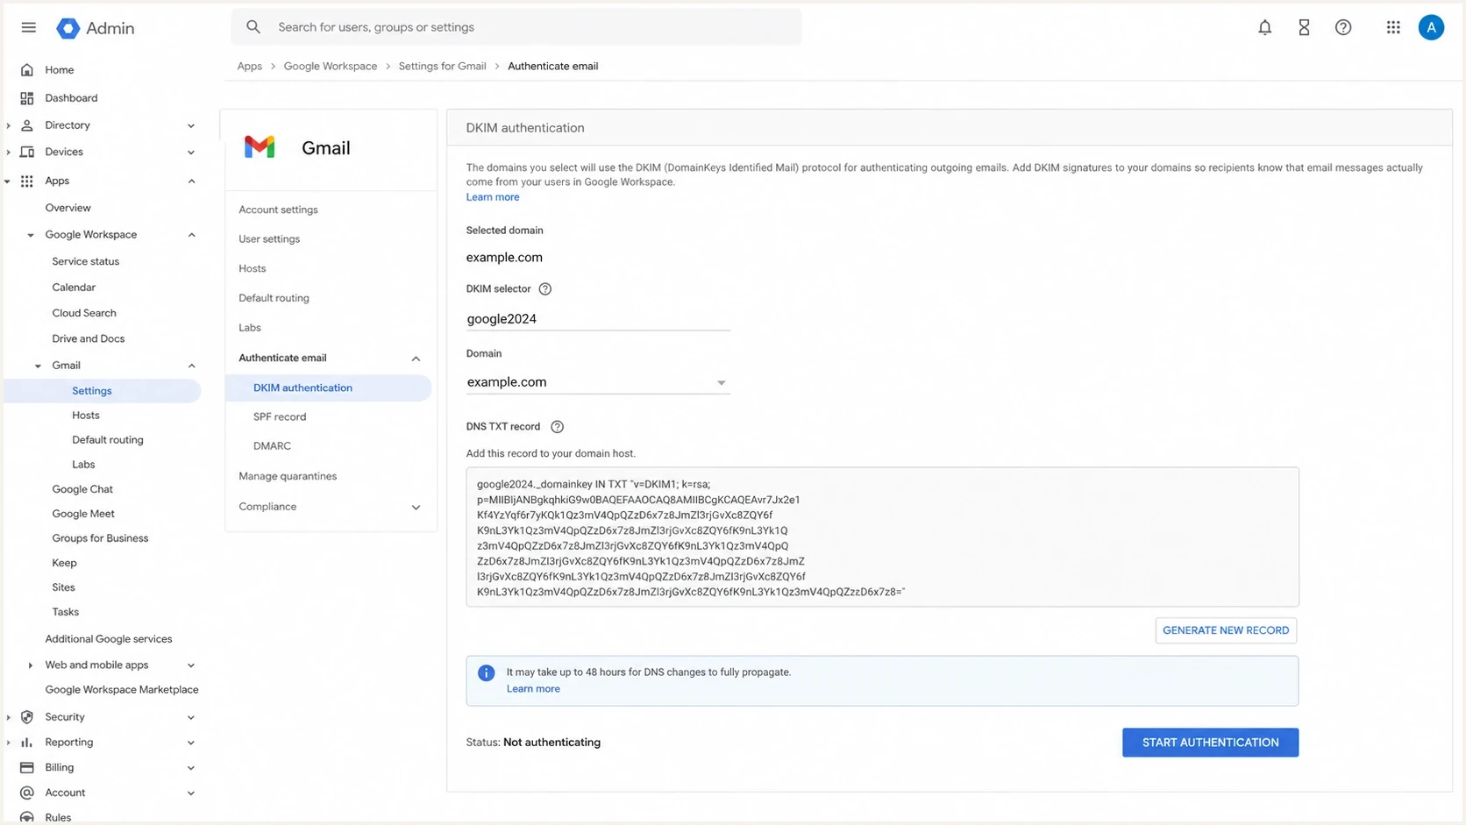Screen dimensions: 1466x825
Task: Open Cloud Search in sidebar
Action: (84, 313)
